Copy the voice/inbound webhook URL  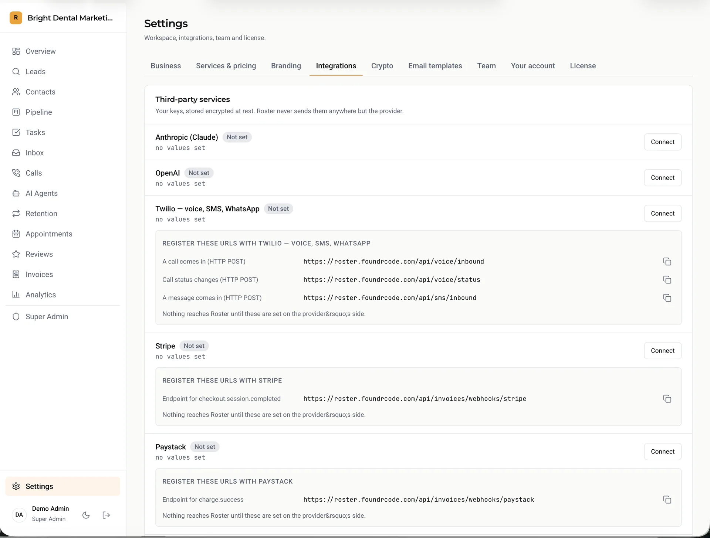[667, 262]
